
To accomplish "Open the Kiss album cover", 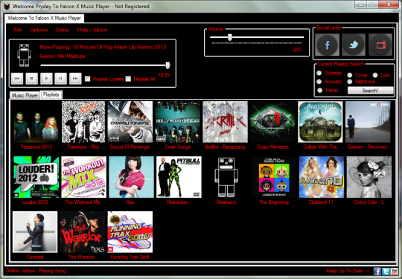I will (x=131, y=177).
